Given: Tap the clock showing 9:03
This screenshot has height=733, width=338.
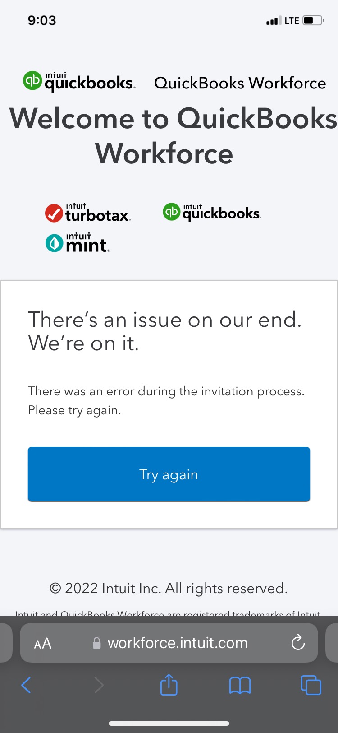Looking at the screenshot, I should tap(41, 20).
